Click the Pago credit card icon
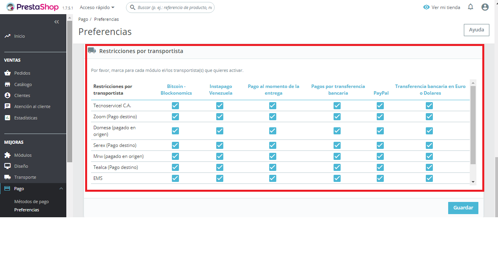 point(7,189)
